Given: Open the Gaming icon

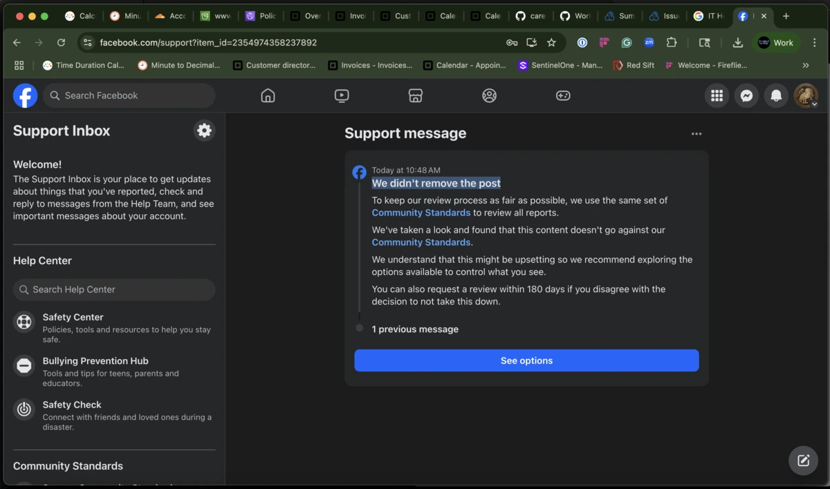Looking at the screenshot, I should pos(563,96).
